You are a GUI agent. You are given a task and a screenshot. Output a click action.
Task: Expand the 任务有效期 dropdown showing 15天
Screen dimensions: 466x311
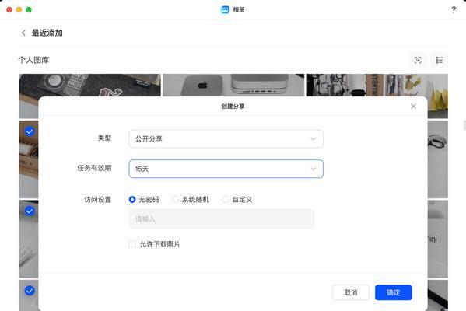pos(226,169)
